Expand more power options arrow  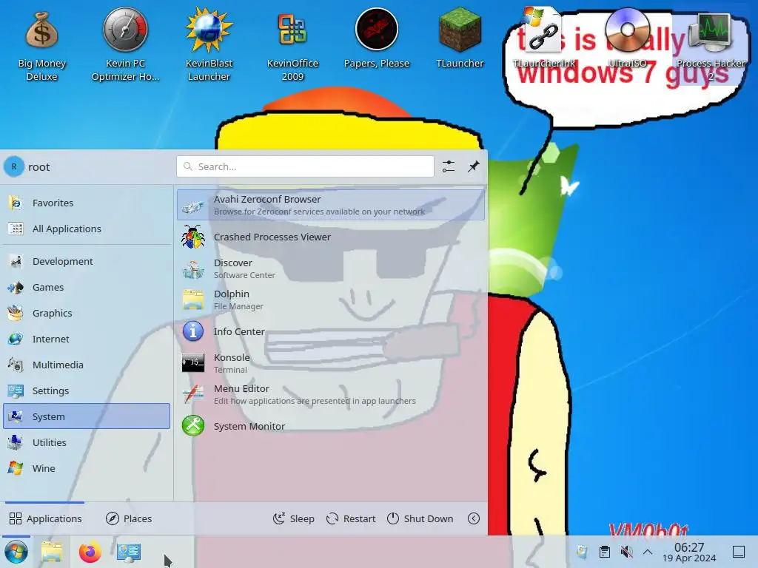474,518
